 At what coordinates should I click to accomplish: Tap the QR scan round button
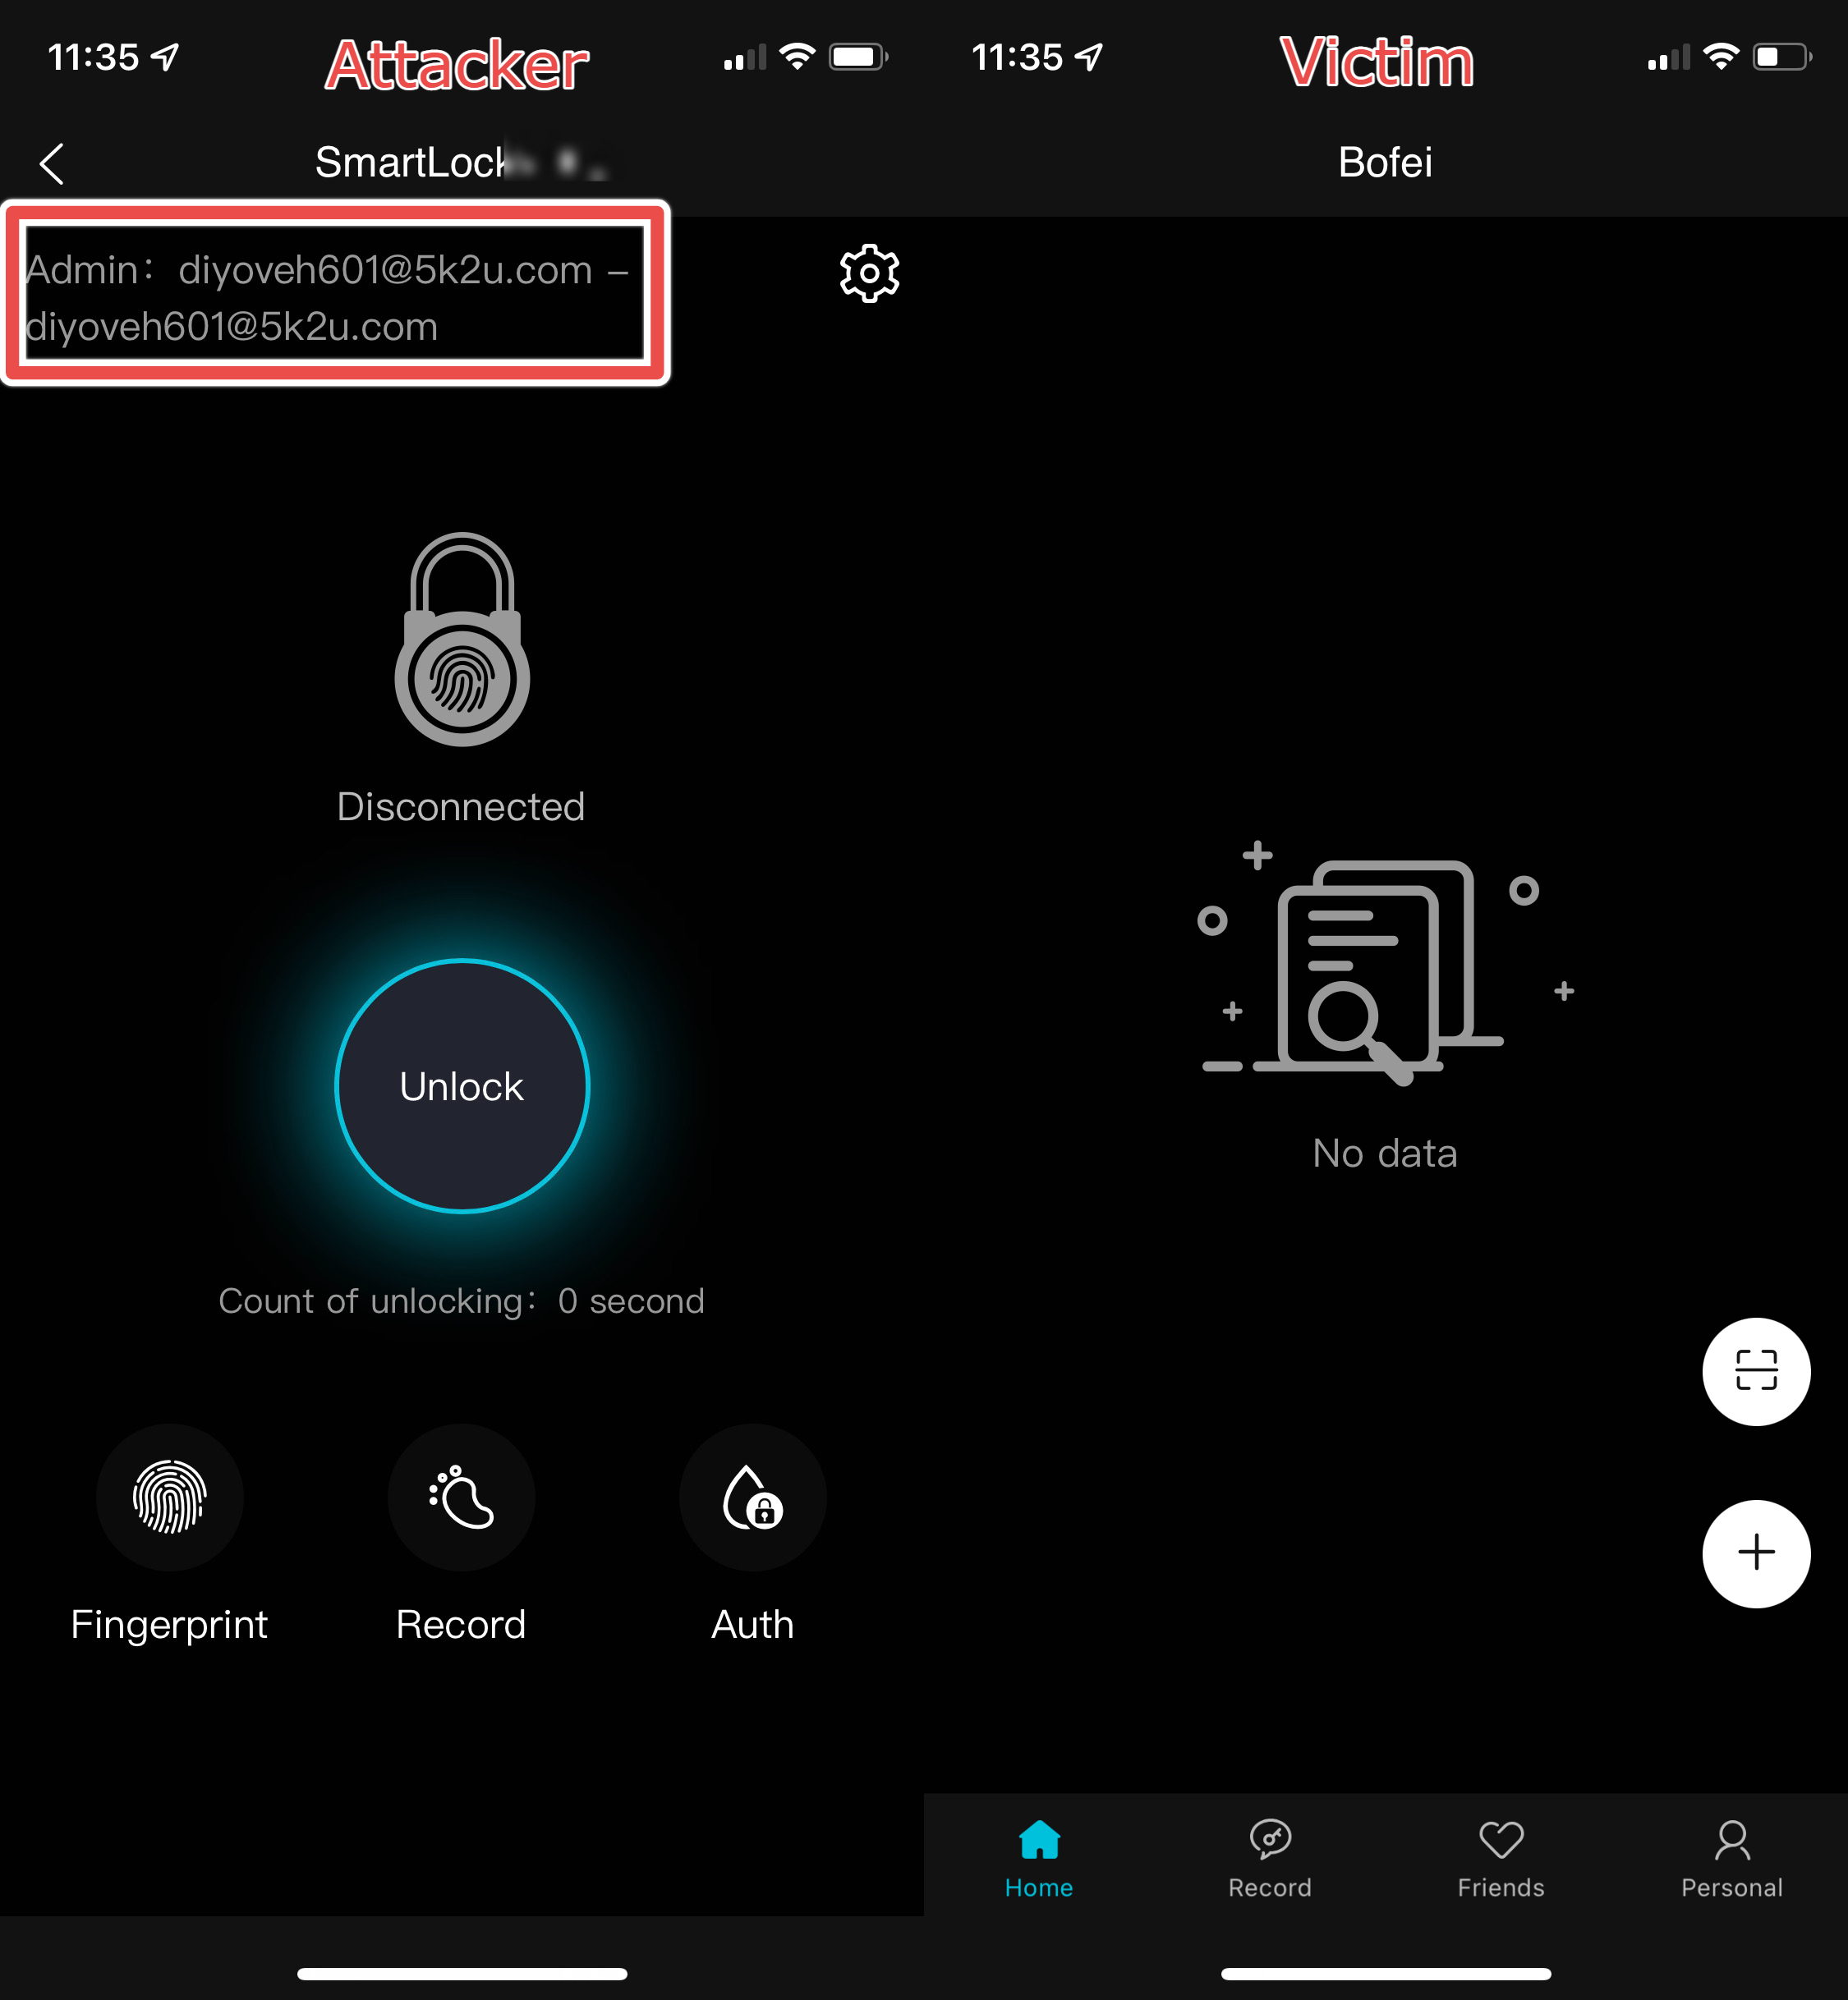click(x=1756, y=1370)
